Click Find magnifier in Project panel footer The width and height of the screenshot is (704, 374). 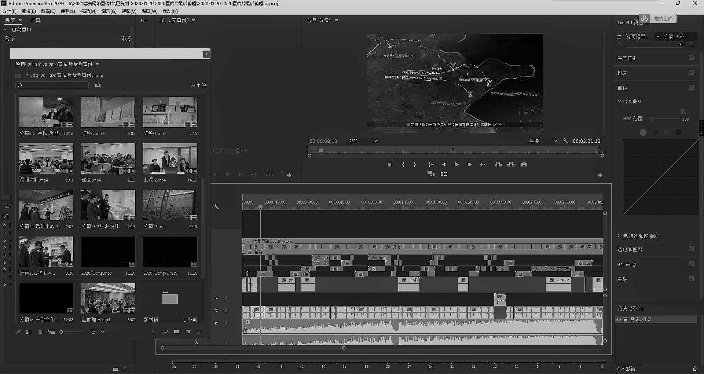click(166, 332)
